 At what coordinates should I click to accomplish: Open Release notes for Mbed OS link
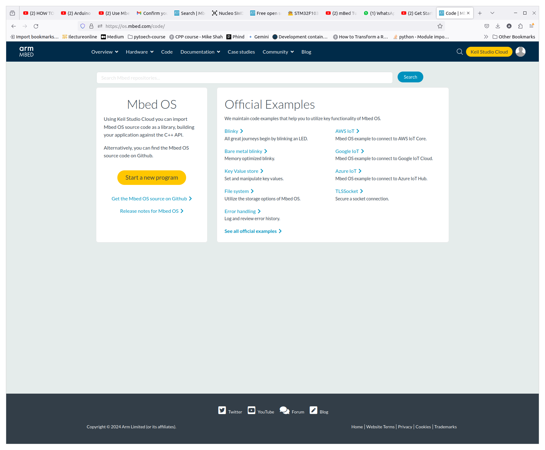click(152, 211)
